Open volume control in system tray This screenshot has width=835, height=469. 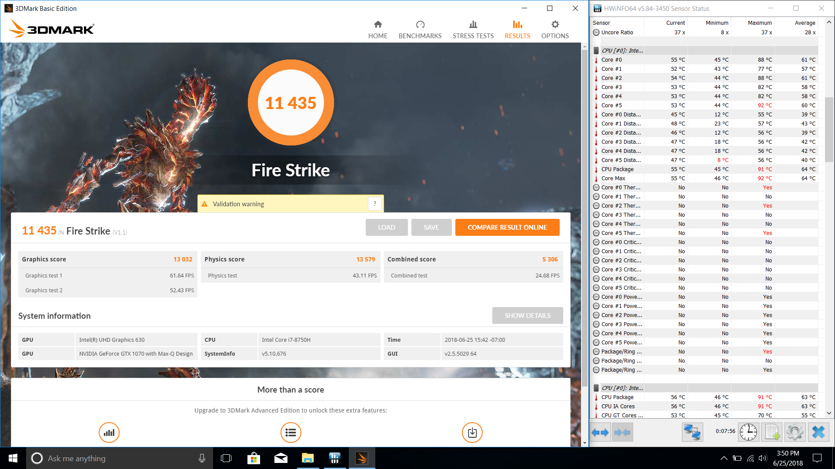(763, 458)
